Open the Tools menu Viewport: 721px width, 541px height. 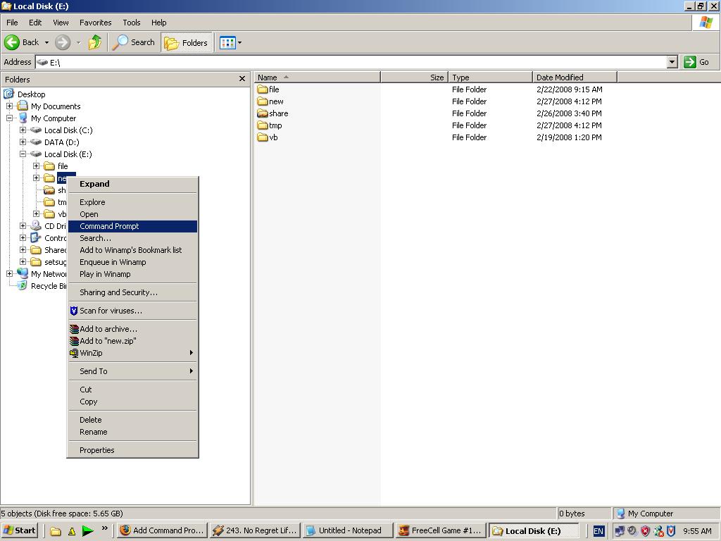[131, 22]
